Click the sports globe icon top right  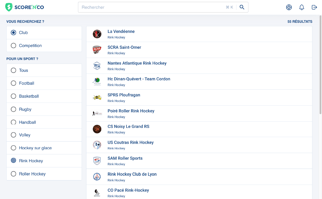click(x=289, y=7)
